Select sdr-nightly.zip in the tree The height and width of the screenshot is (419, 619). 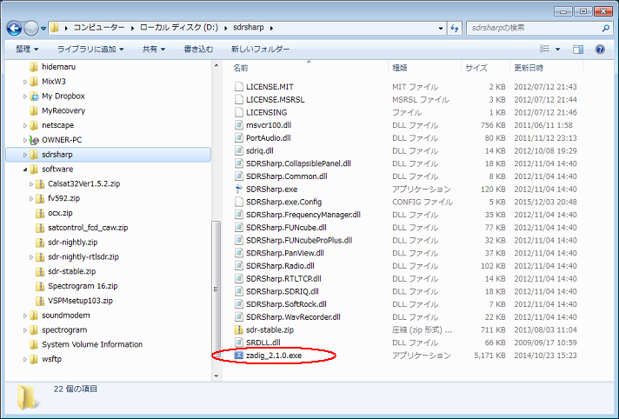pyautogui.click(x=73, y=242)
